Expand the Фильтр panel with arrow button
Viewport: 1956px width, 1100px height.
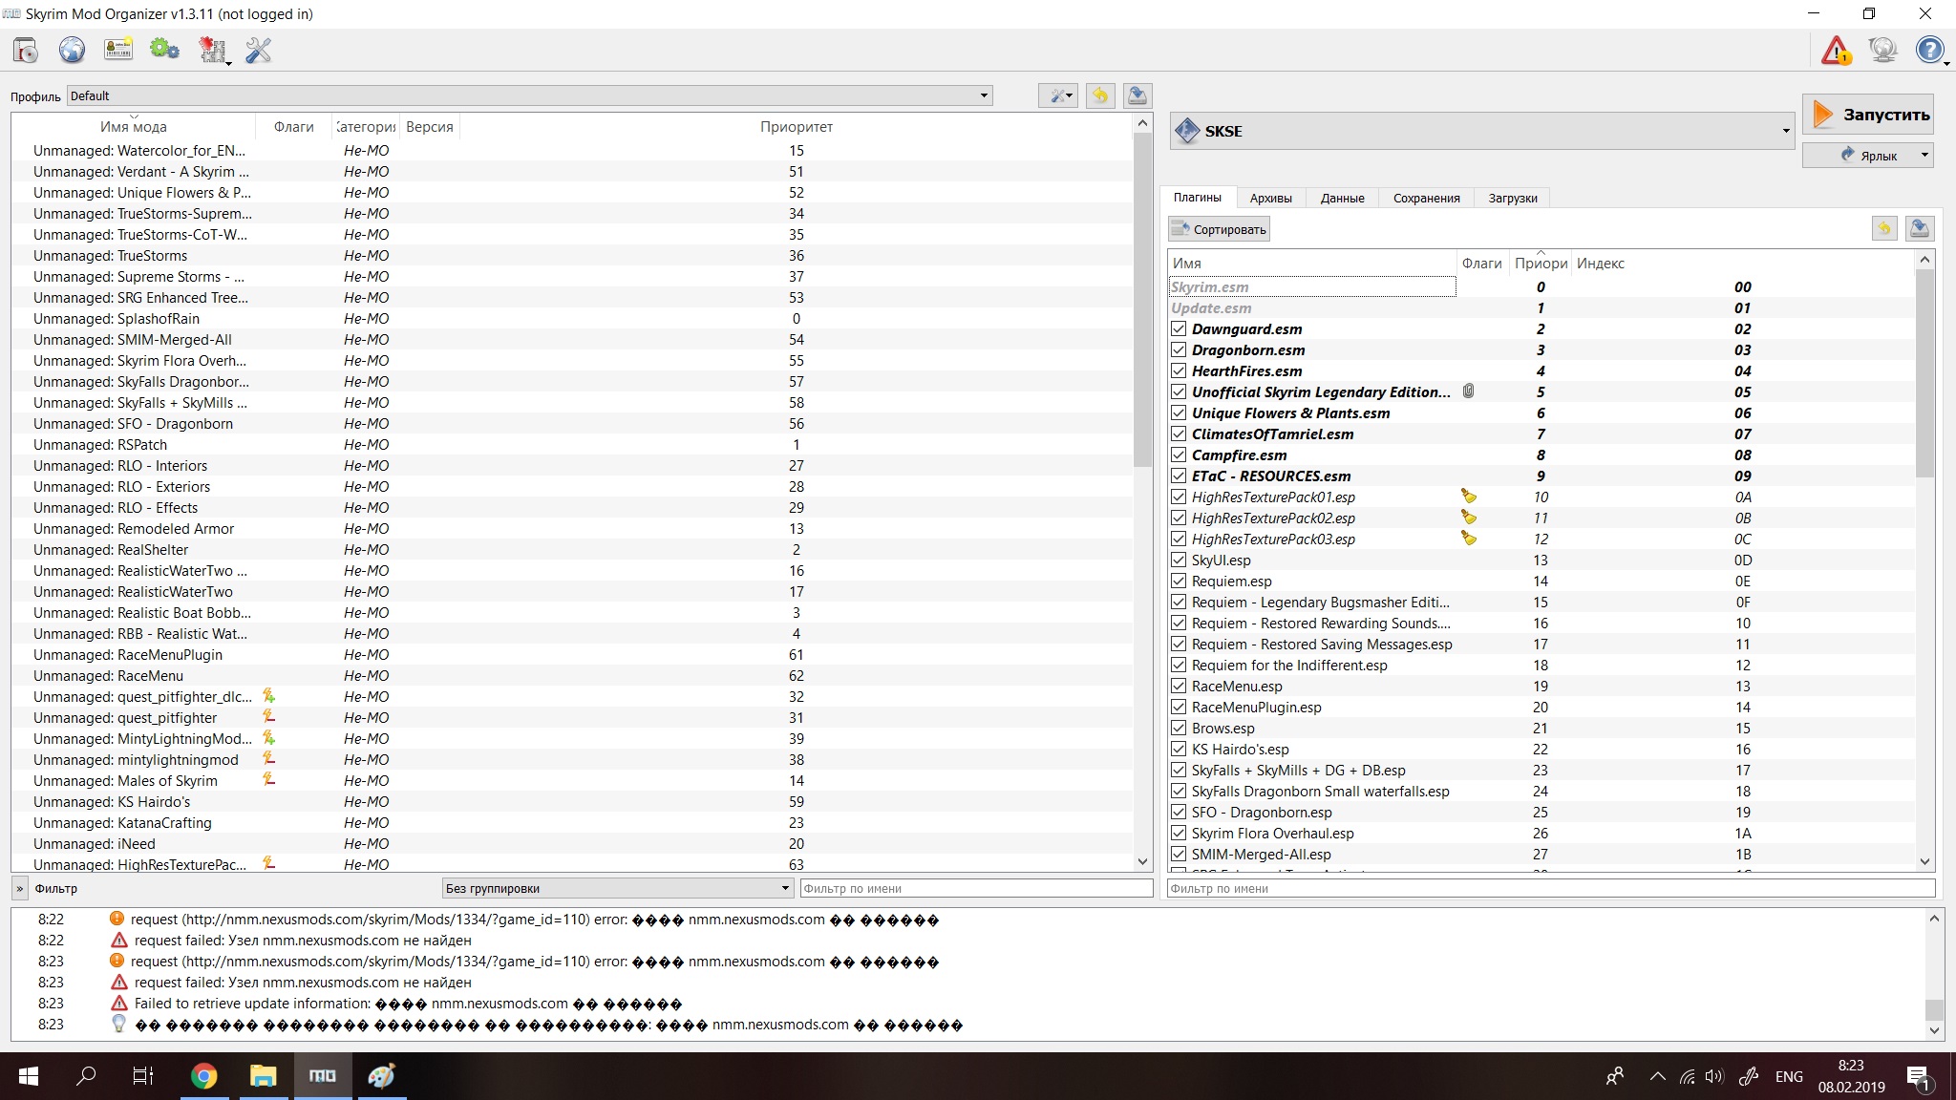pyautogui.click(x=19, y=888)
